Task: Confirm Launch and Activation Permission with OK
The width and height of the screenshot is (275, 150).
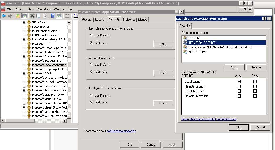Action: point(239,127)
